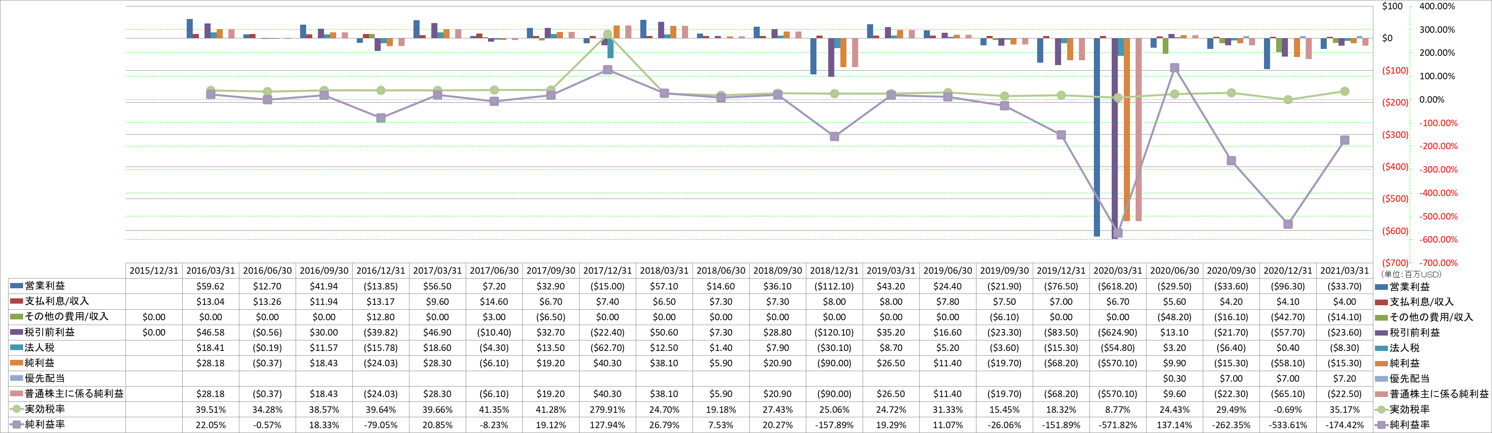
Task: Click 営業利益 entry in right legend
Action: point(1410,286)
